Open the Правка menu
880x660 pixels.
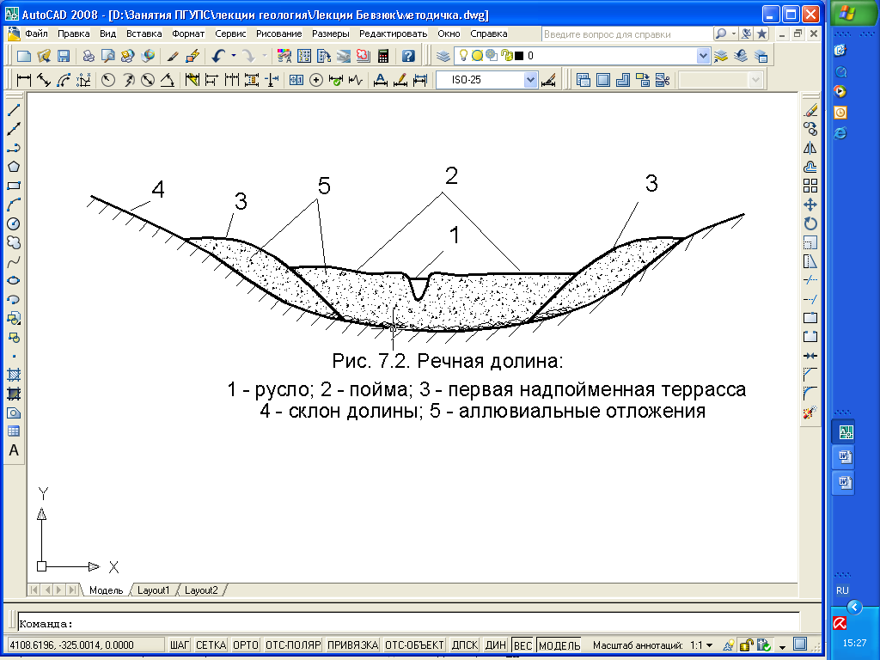pyautogui.click(x=74, y=34)
